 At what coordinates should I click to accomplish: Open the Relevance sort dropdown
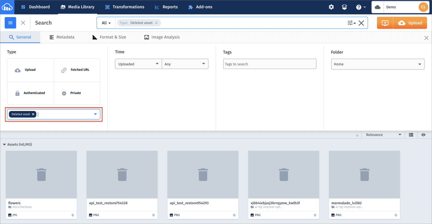[x=383, y=135]
